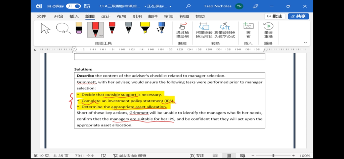Viewport: 344px width, 159px height.
Task: Convert ink to math formula
Action: 225,31
